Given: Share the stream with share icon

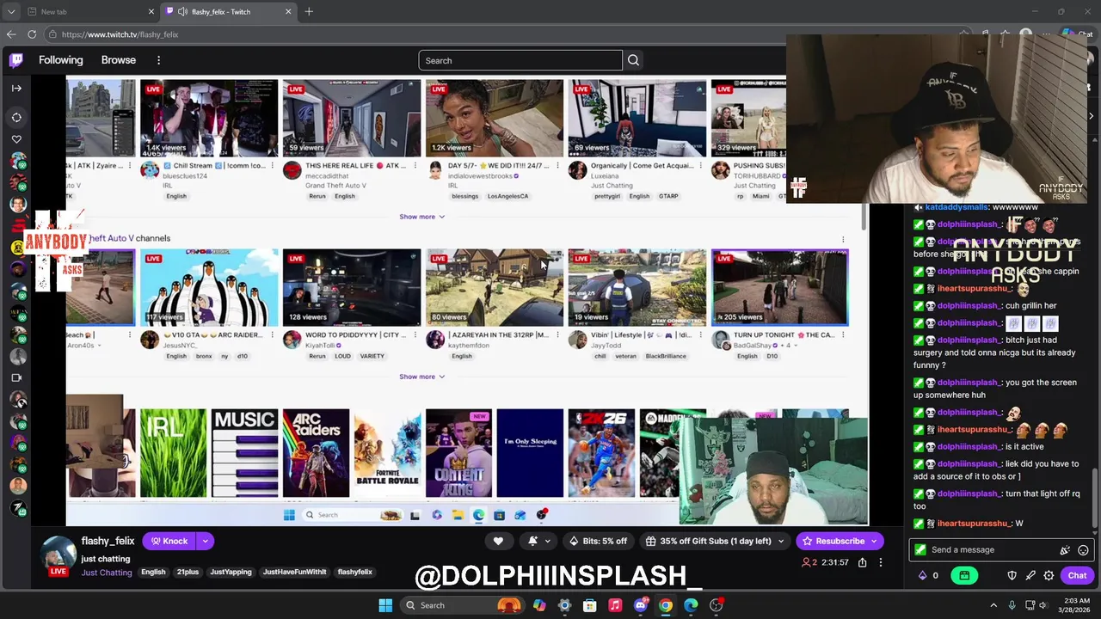Looking at the screenshot, I should (x=862, y=562).
